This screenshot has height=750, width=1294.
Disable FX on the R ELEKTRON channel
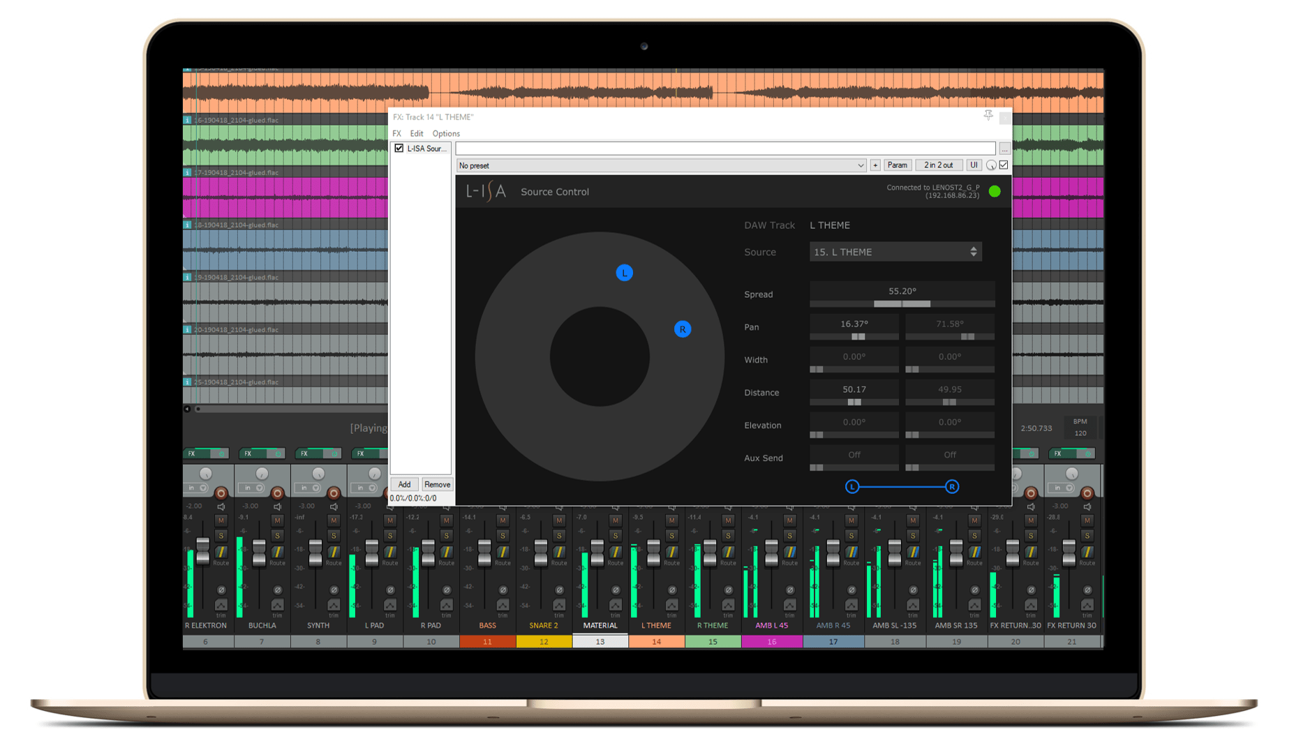pyautogui.click(x=222, y=454)
